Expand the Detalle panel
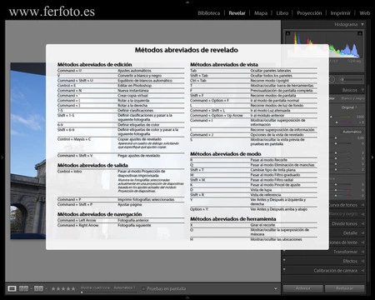The width and height of the screenshot is (375, 300). (350, 233)
